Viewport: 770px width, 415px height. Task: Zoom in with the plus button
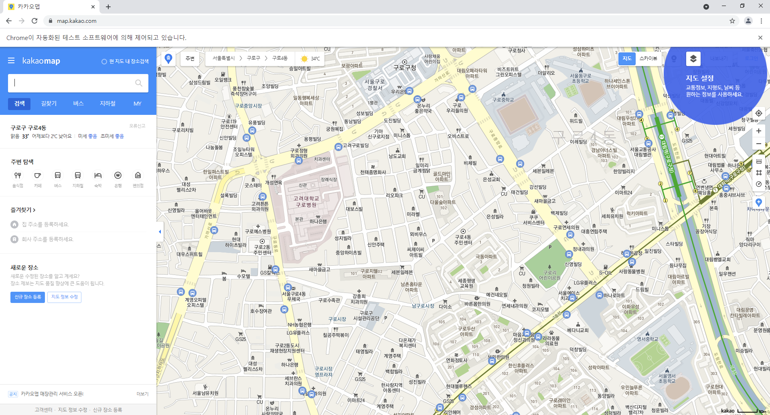click(x=758, y=131)
